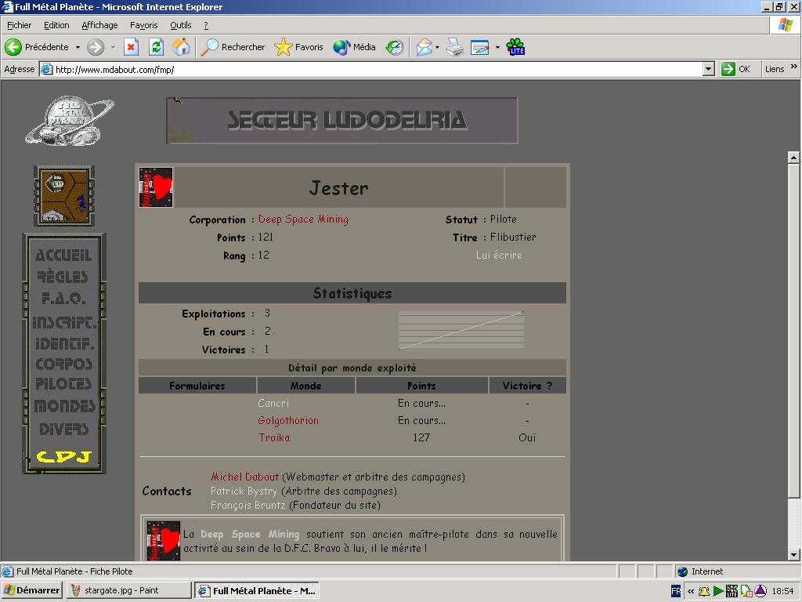The height and width of the screenshot is (602, 802).
Task: Print the page with printer icon
Action: (455, 47)
